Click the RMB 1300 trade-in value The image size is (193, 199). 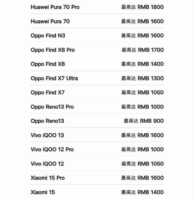click(151, 78)
